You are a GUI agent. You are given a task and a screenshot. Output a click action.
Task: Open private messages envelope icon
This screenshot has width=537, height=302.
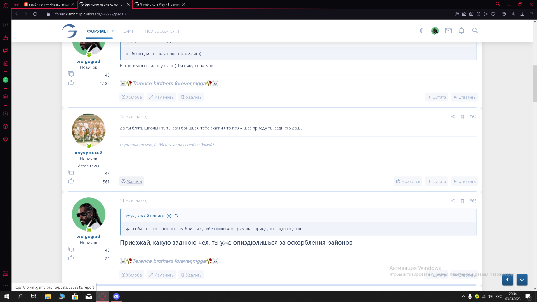click(x=448, y=31)
